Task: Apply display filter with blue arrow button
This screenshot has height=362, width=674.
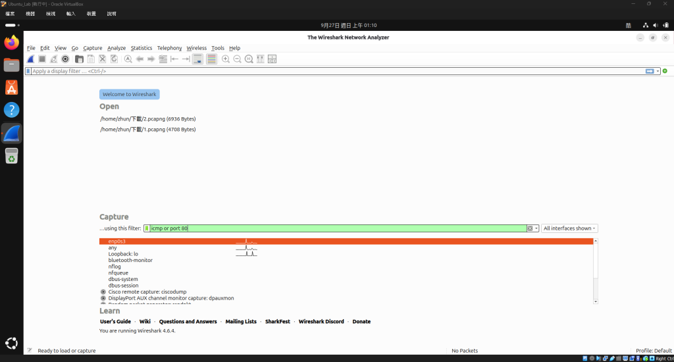Action: point(650,71)
